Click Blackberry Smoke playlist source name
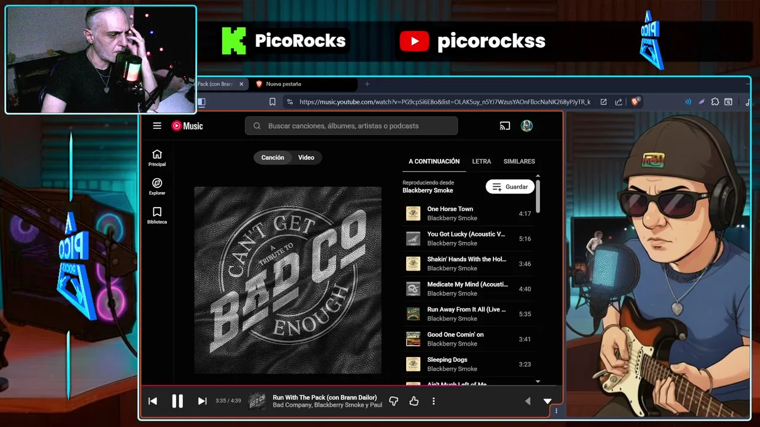 coord(427,190)
